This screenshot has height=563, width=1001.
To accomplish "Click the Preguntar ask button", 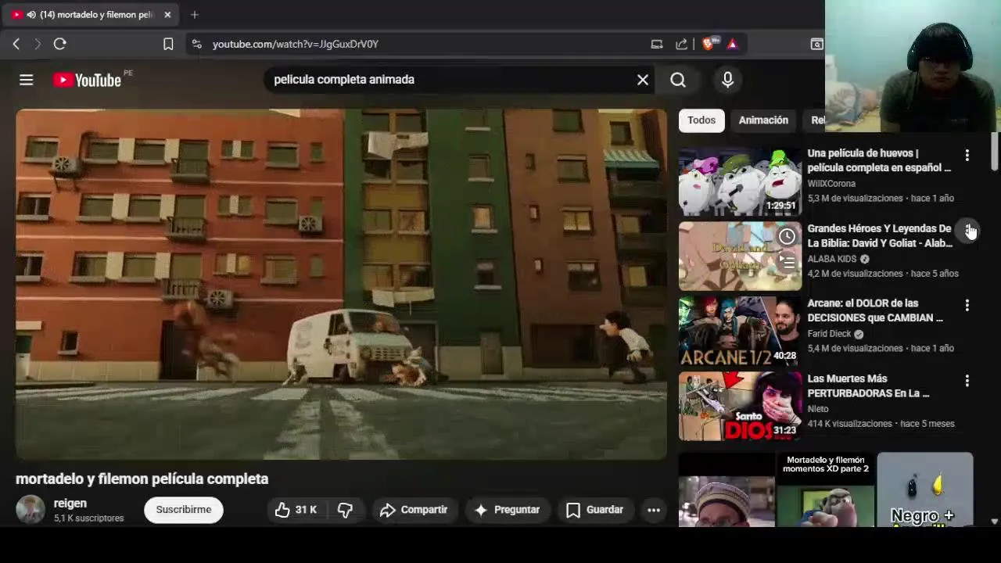I will (507, 510).
